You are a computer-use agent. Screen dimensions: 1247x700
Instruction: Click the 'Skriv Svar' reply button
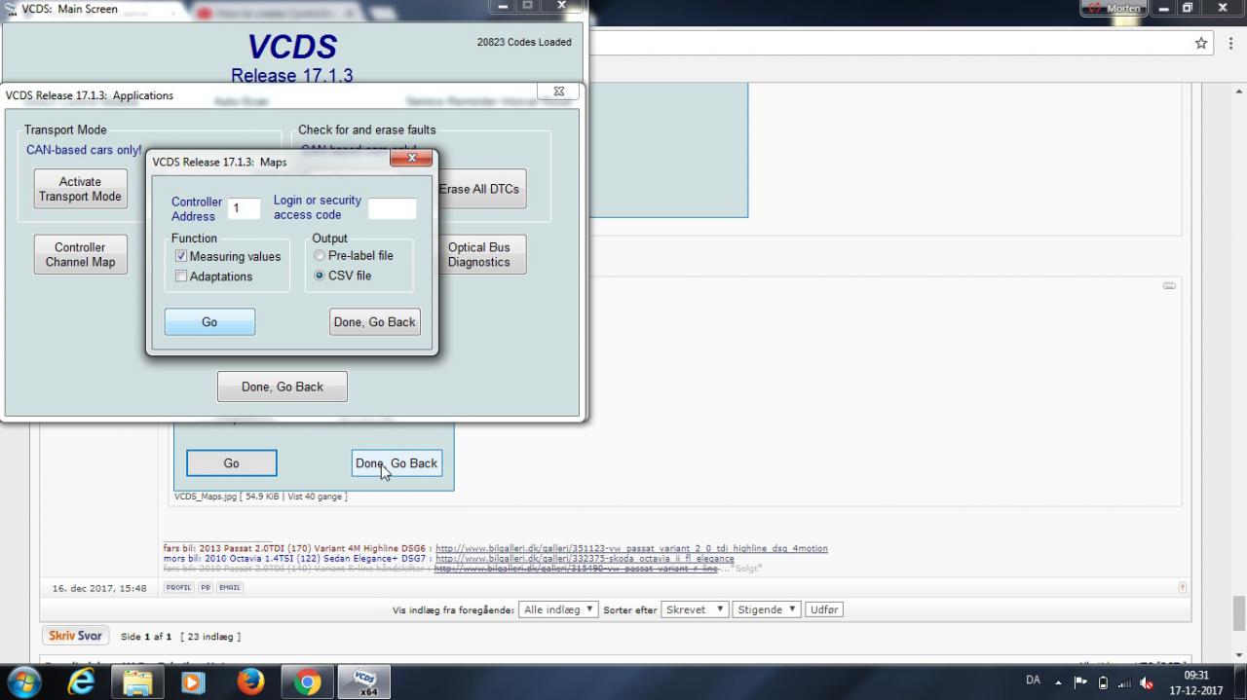point(75,636)
